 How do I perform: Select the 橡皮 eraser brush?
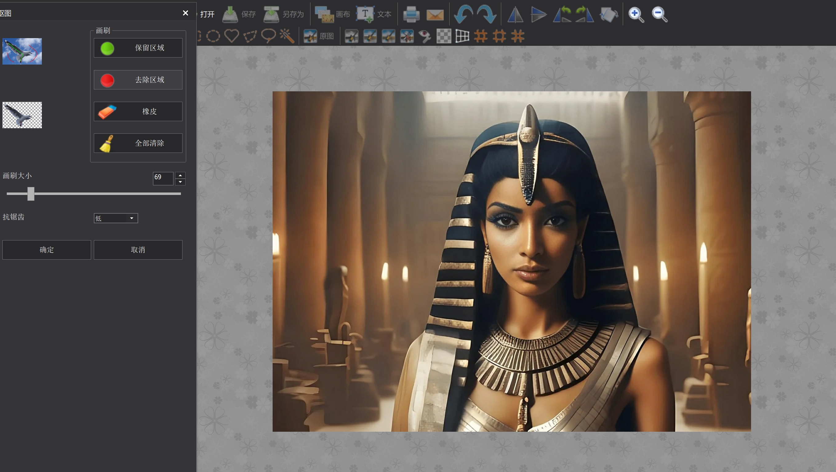[x=138, y=112]
